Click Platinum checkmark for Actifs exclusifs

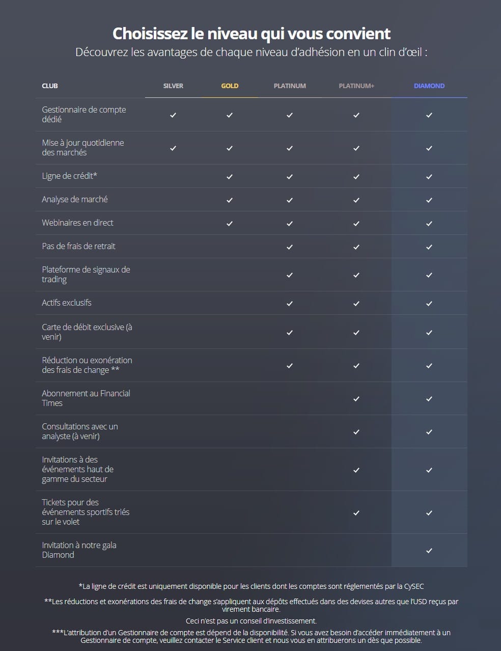coord(290,304)
